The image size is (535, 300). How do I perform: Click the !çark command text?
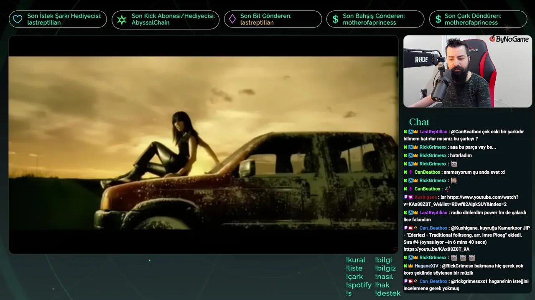point(354,277)
